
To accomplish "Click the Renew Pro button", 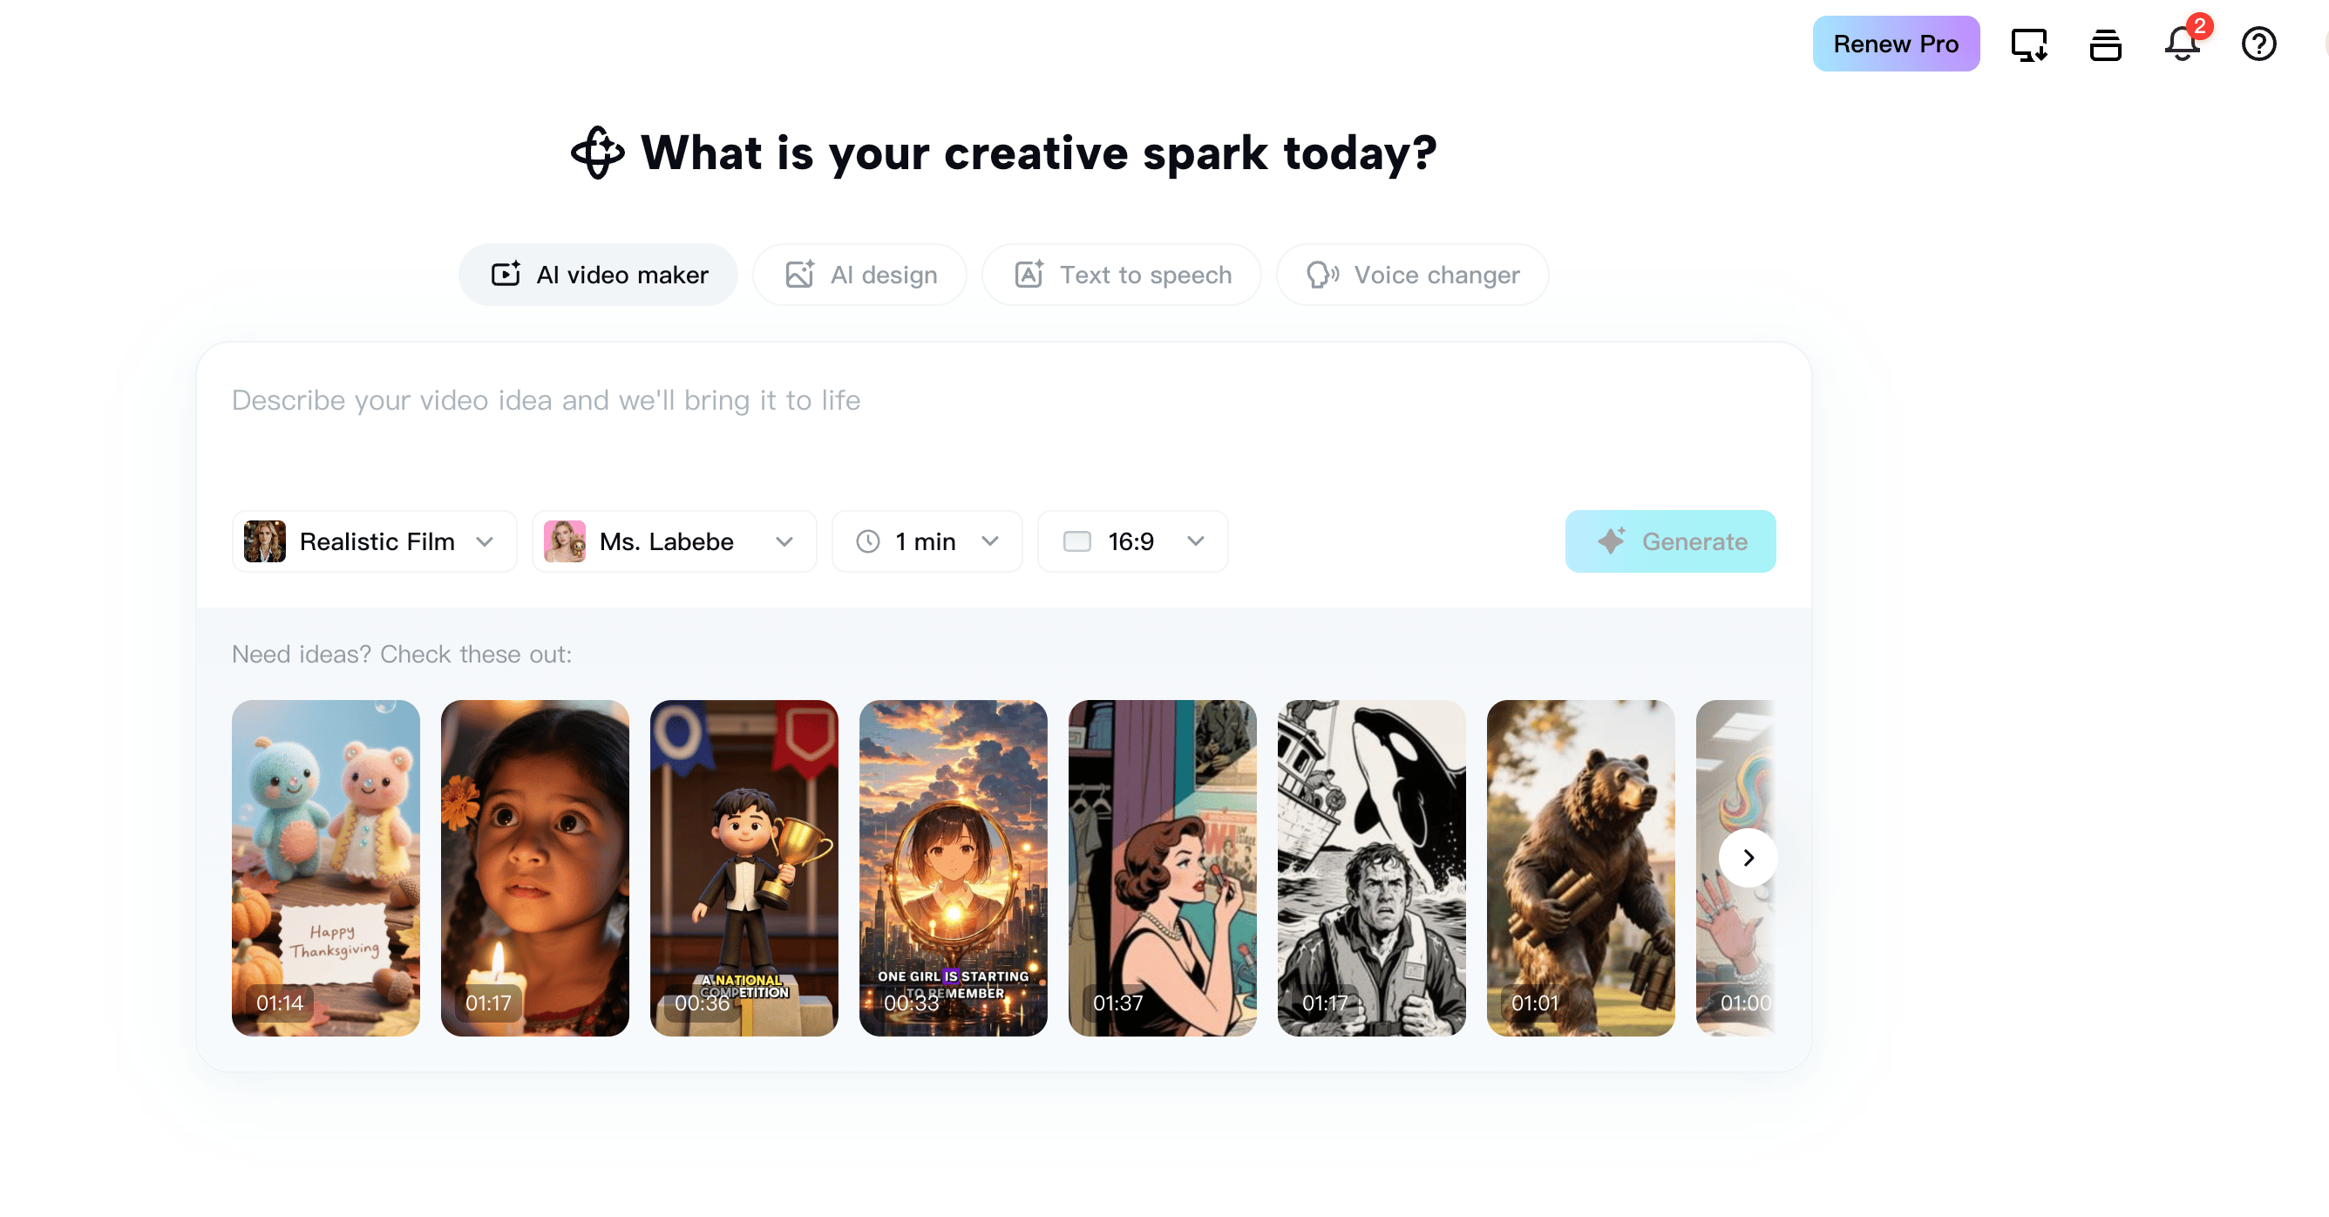I will pos(1896,44).
